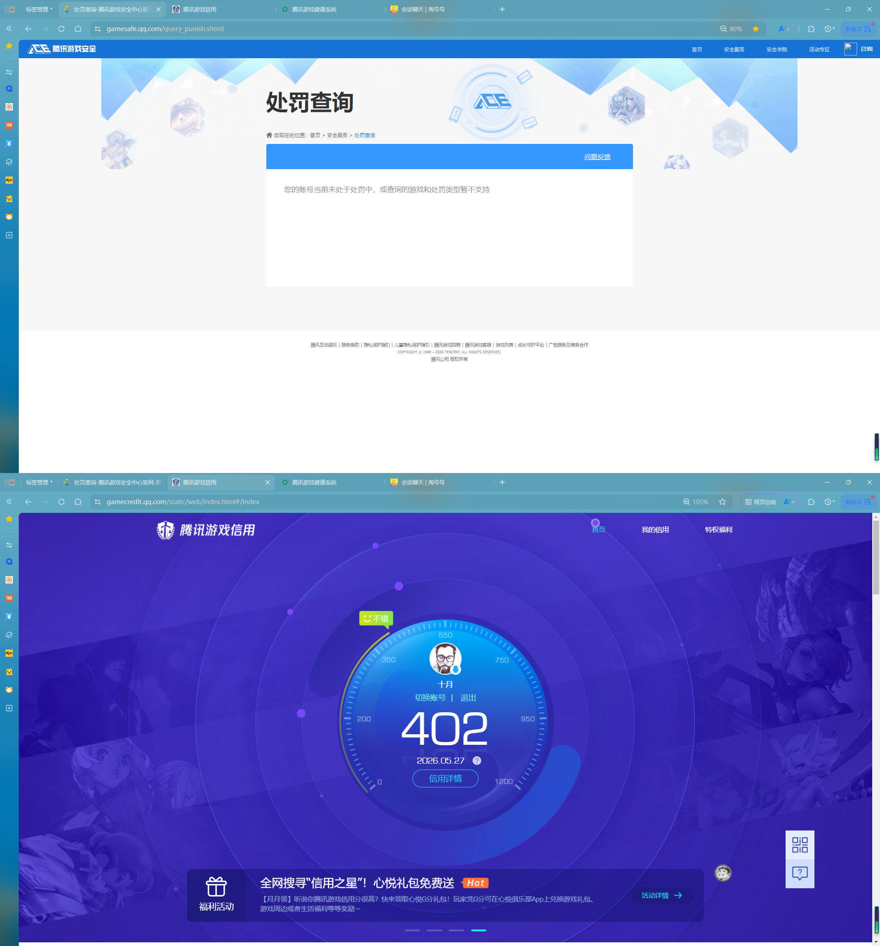Switch to 处罚查询 tab in bottom window

(x=112, y=483)
